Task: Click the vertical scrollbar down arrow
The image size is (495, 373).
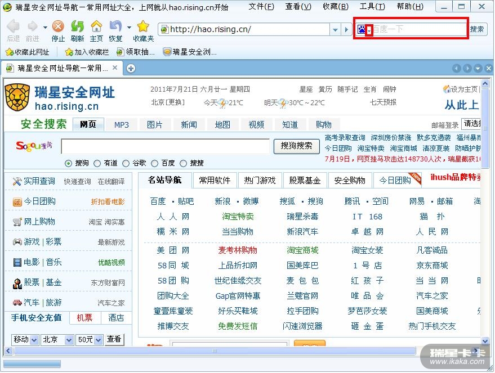Action: click(485, 341)
